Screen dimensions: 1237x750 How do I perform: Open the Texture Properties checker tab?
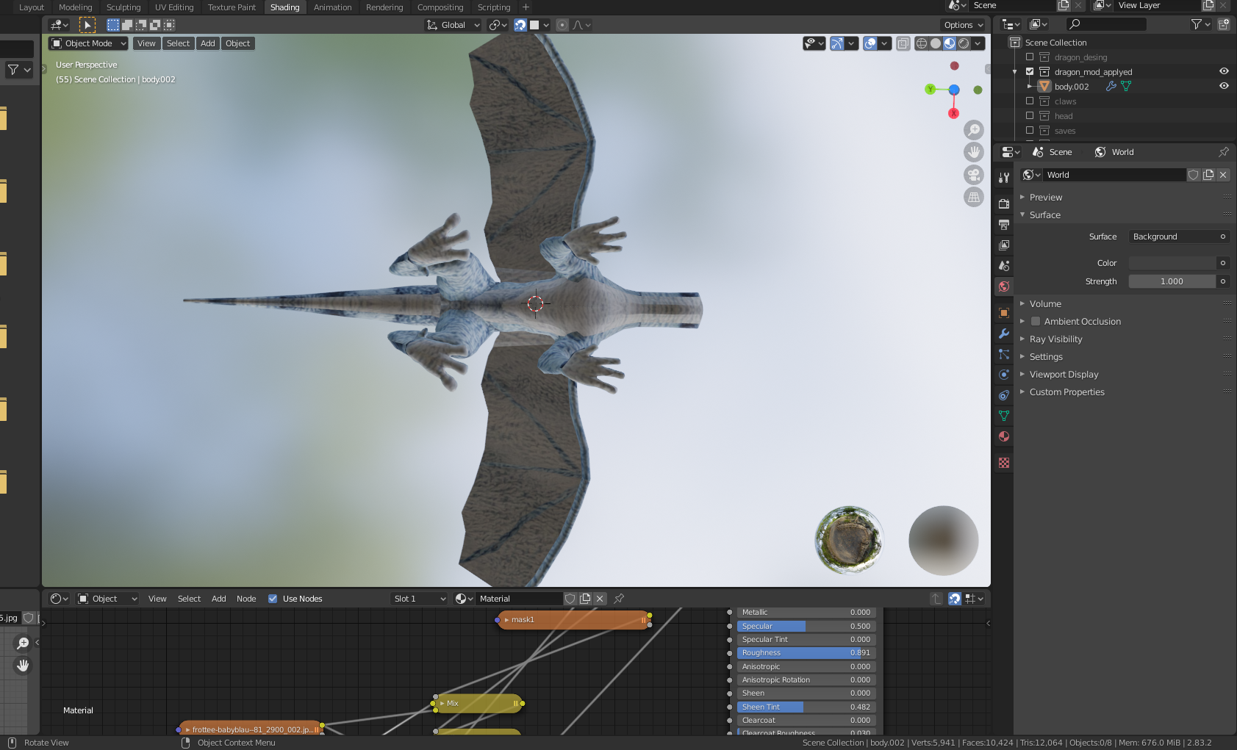click(1004, 463)
